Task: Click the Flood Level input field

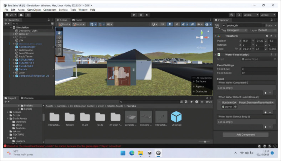Action: point(258,69)
